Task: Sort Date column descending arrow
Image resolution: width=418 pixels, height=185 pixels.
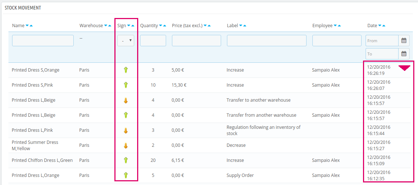Action: click(379, 26)
